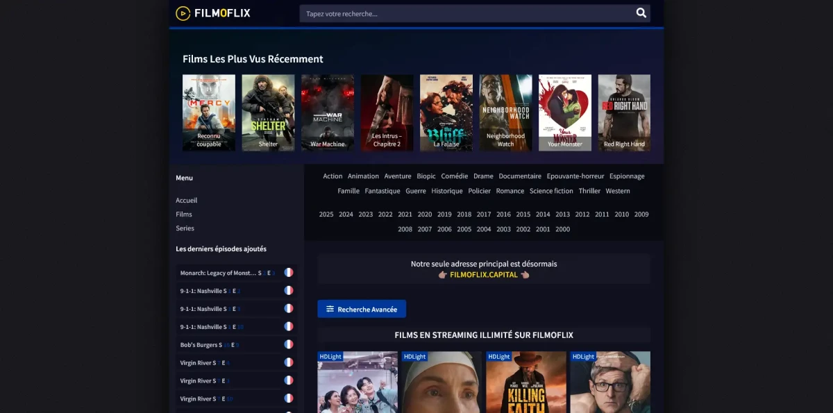
Task: Filter films by year 2020
Action: (x=425, y=214)
